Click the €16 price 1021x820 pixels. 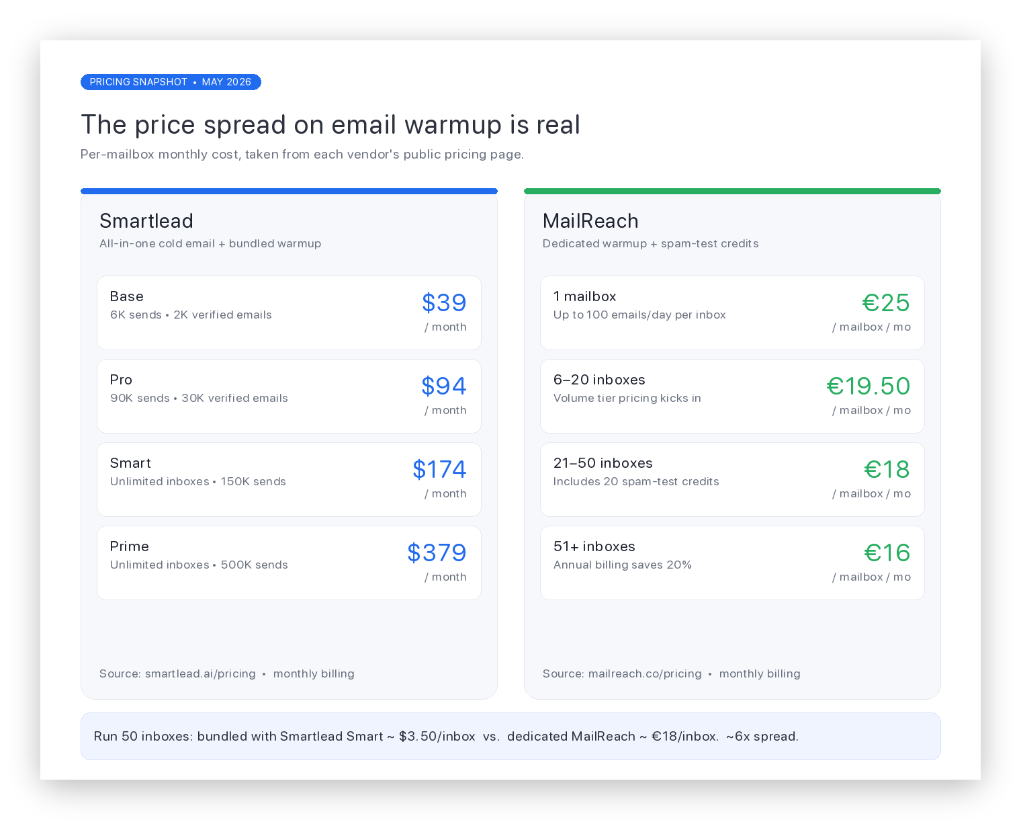coord(887,552)
